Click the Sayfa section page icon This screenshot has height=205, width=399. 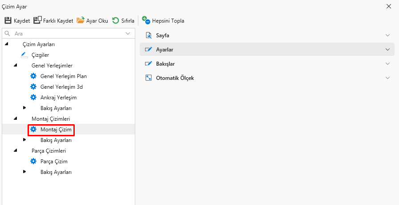tap(149, 35)
